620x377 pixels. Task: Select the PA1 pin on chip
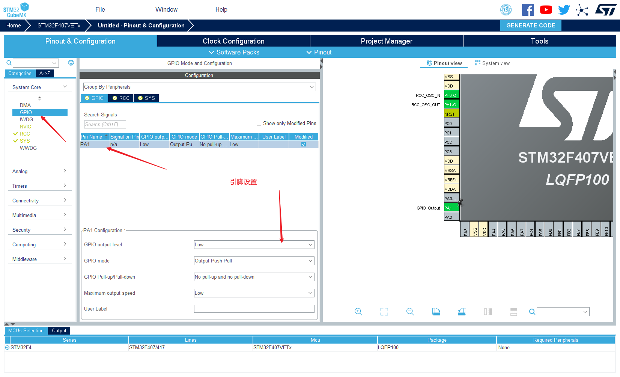pyautogui.click(x=451, y=208)
